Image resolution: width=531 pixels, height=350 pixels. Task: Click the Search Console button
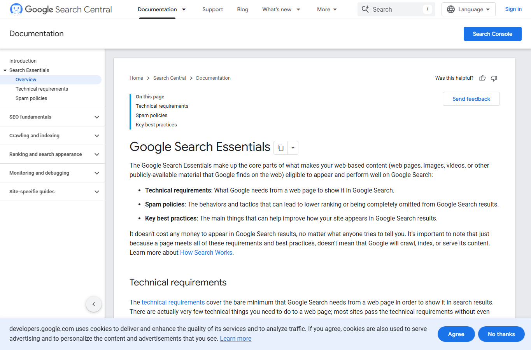pyautogui.click(x=492, y=34)
